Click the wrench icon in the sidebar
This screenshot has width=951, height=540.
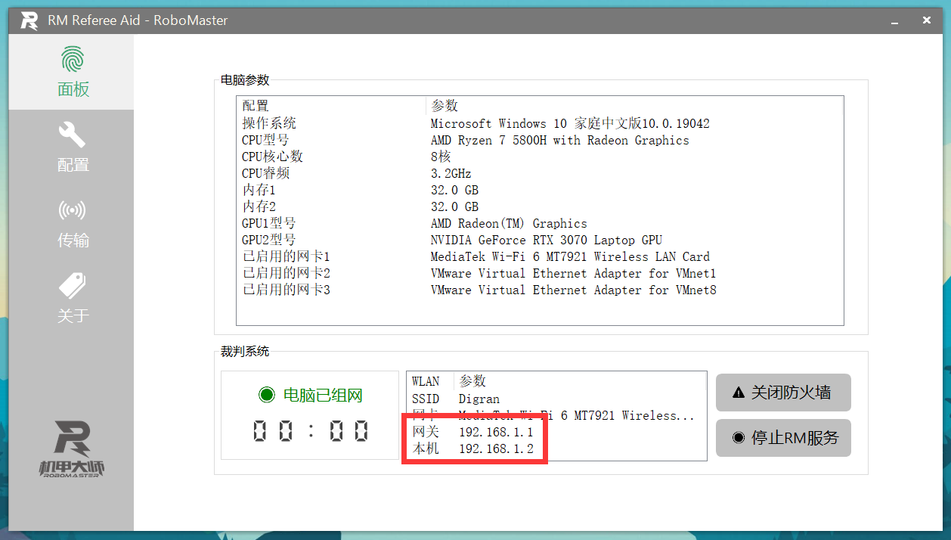pos(73,135)
